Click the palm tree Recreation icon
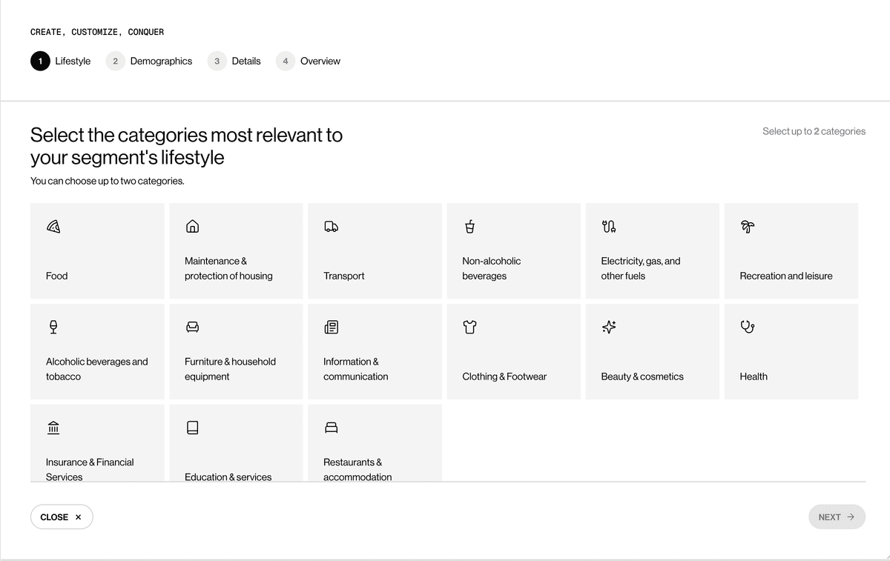Viewport: 890px width, 561px height. pyautogui.click(x=747, y=227)
